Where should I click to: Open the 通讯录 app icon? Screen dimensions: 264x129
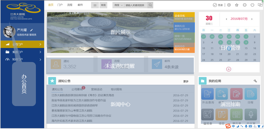[236, 115]
